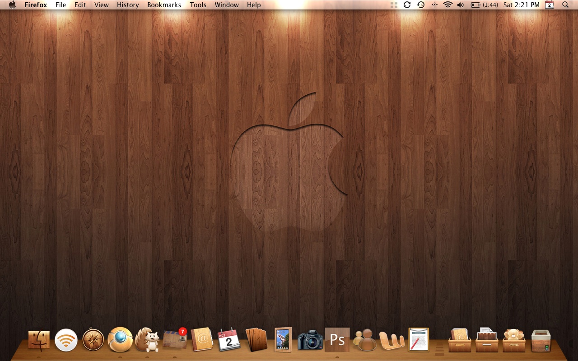Open the DSLR camera dock icon
This screenshot has height=361, width=578.
point(310,340)
